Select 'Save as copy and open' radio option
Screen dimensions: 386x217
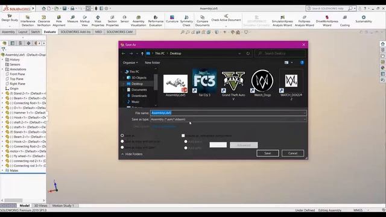[x=122, y=147]
